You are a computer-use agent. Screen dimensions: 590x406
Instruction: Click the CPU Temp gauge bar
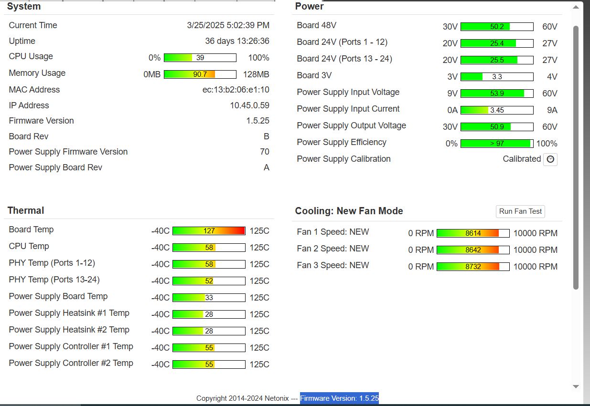coord(209,248)
